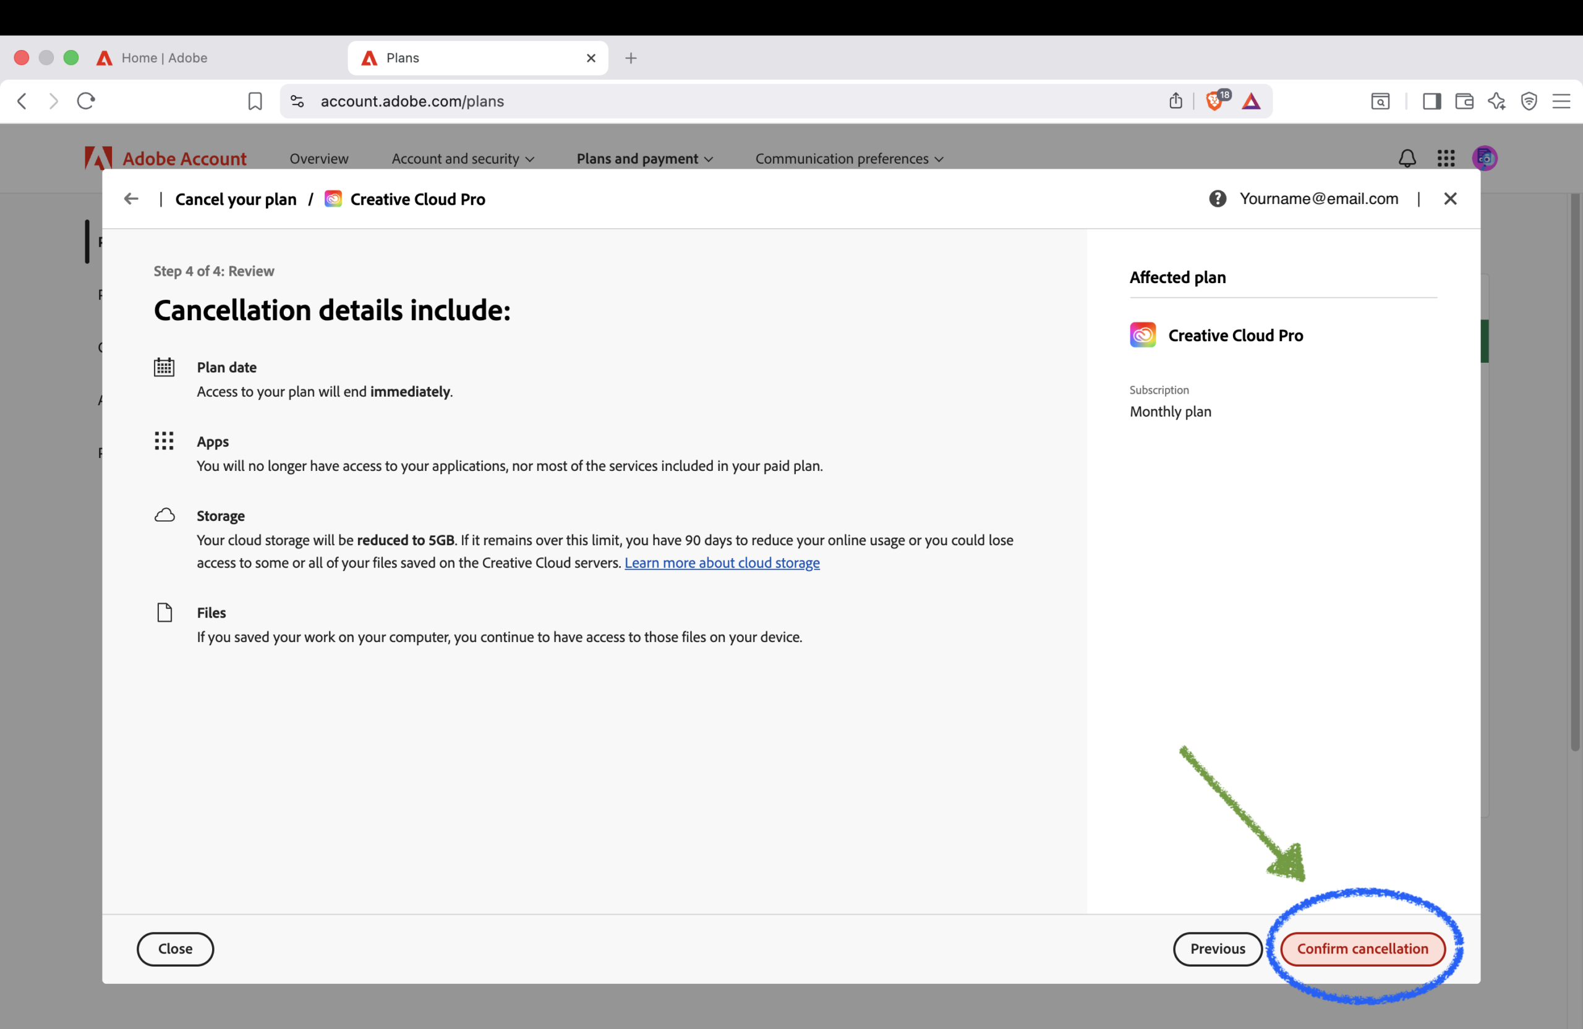The width and height of the screenshot is (1583, 1029).
Task: Expand Communication preferences menu
Action: pos(850,159)
